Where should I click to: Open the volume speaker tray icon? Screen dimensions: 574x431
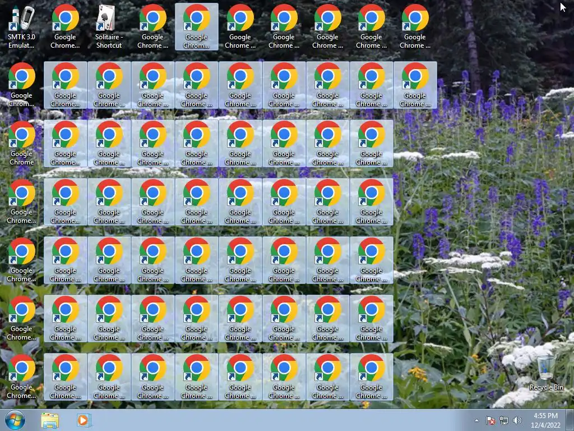tap(517, 421)
